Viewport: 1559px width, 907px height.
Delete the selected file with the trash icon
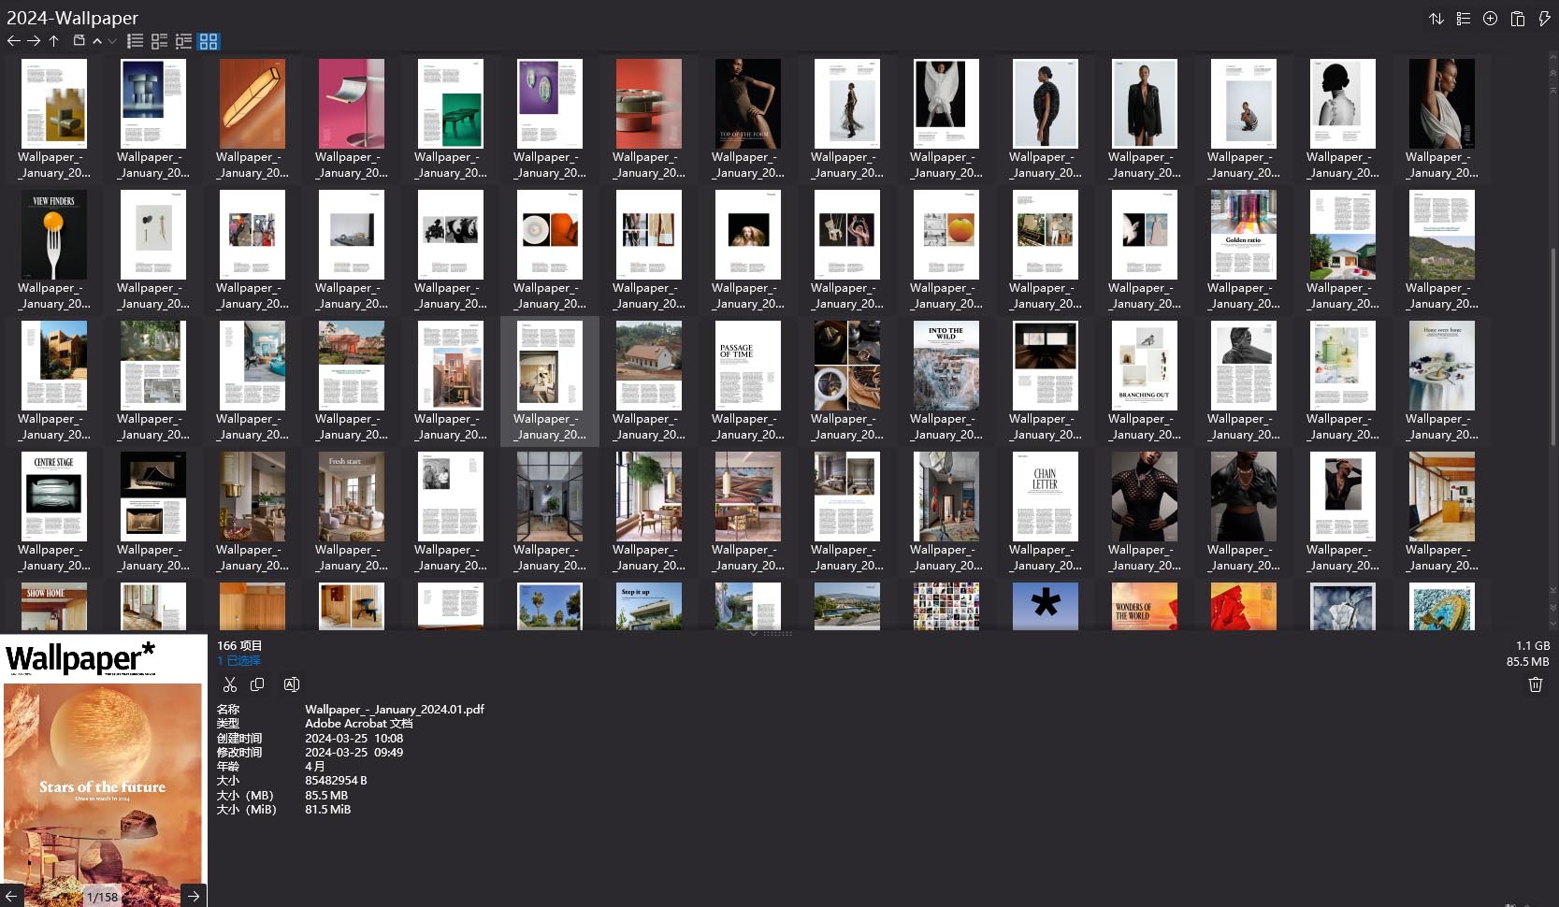coord(1535,684)
